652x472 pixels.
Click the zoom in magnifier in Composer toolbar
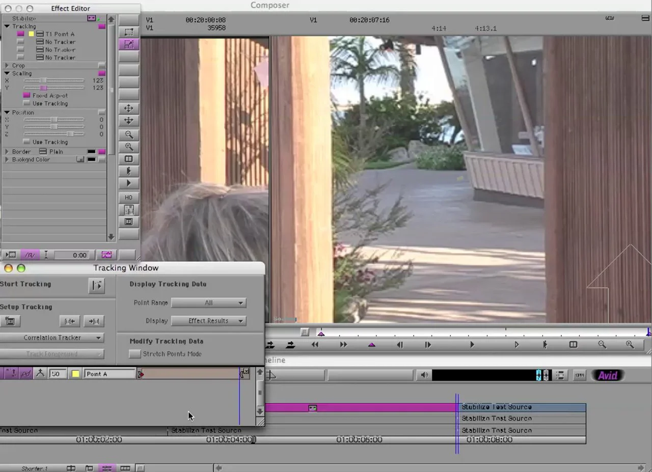(x=630, y=345)
